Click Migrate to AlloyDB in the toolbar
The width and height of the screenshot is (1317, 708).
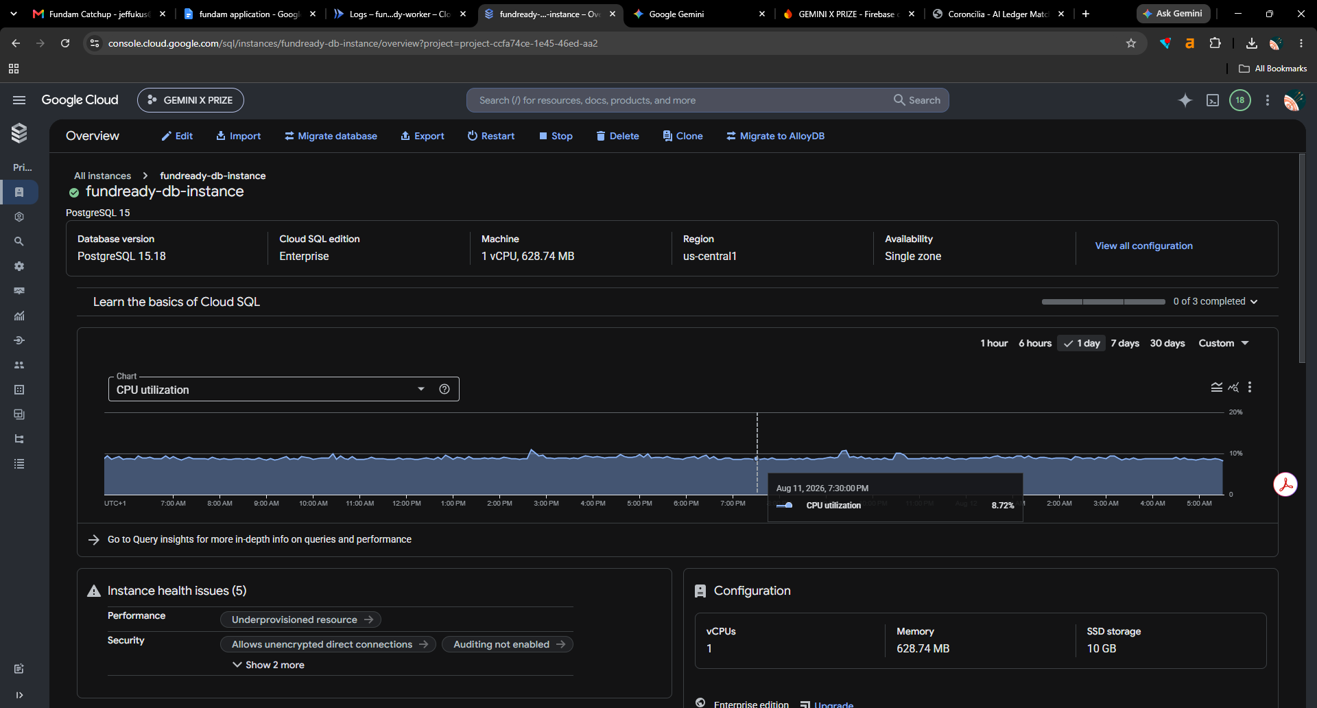775,136
